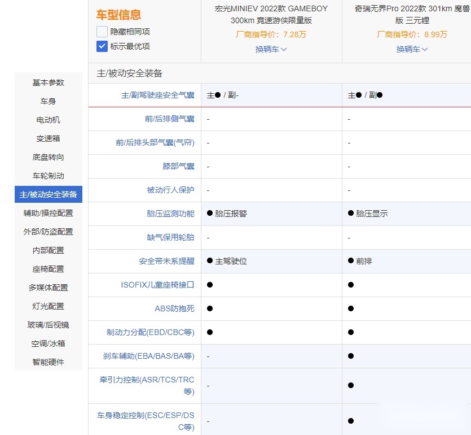Screen dimensions: 471x435
Task: Select 车轮制动 in sidebar
Action: [49, 176]
